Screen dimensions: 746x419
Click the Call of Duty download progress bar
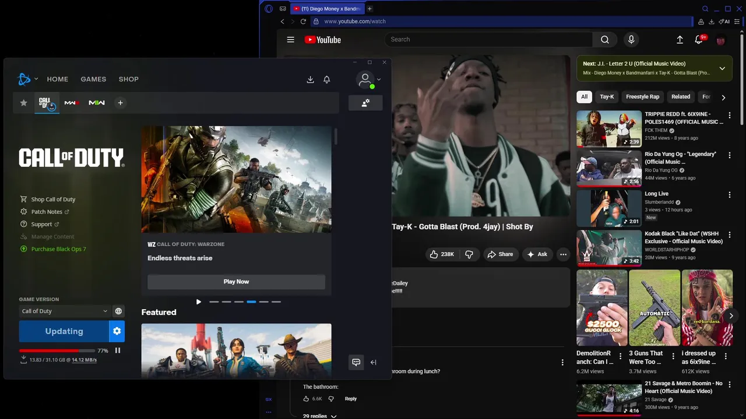point(57,350)
